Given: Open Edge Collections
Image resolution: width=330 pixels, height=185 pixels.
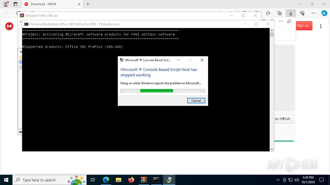Looking at the screenshot, I should [279, 13].
